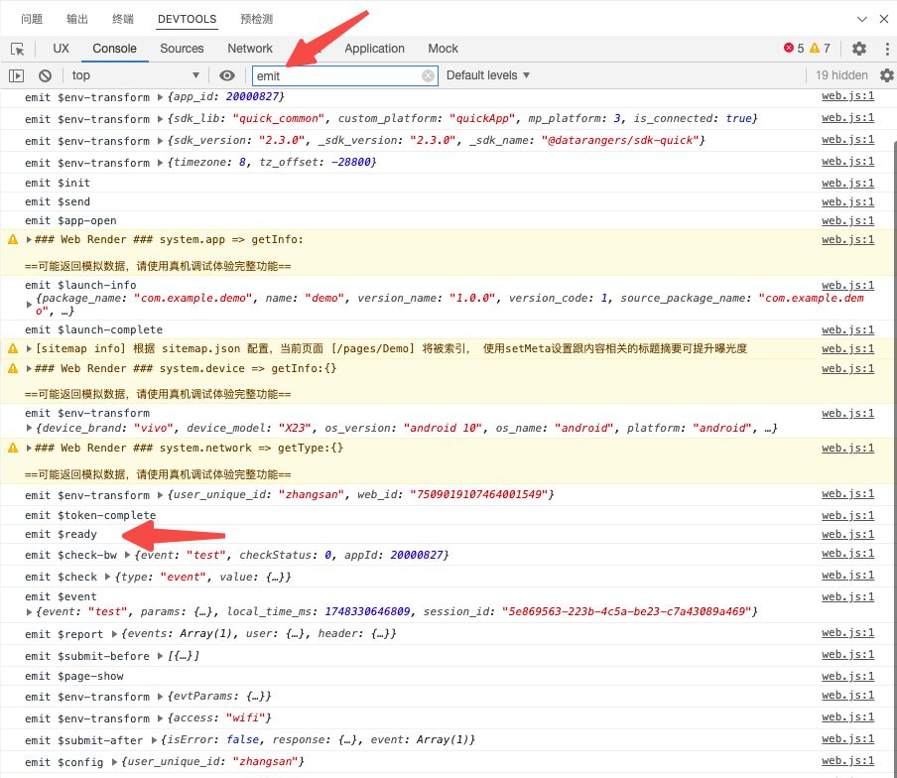Open web.js:1 link on the $init row
This screenshot has height=778, width=897.
click(x=847, y=183)
